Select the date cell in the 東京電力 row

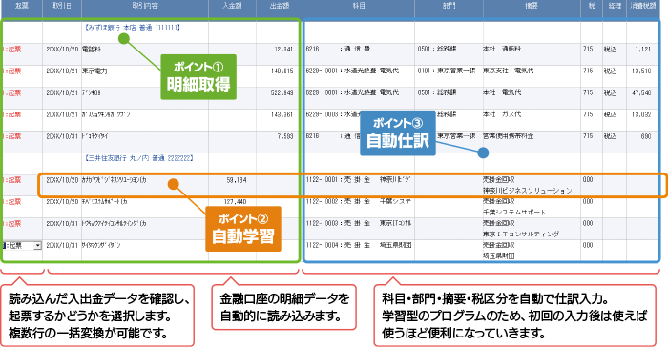tap(62, 71)
